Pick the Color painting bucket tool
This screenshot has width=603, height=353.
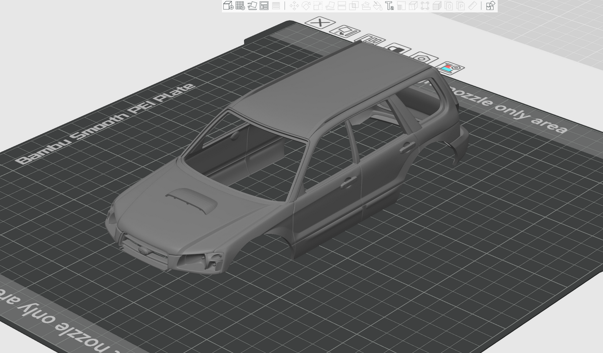[377, 5]
